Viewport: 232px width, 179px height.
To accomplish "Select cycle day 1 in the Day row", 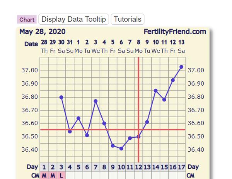I will [x=44, y=167].
